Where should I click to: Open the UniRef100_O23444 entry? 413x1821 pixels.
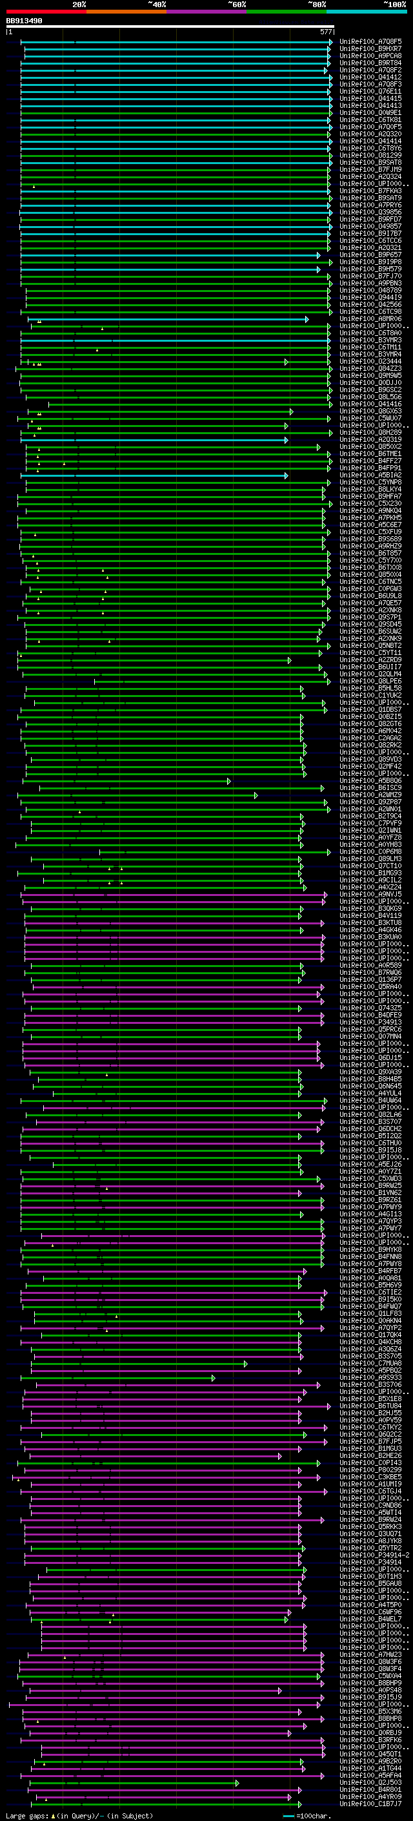(x=370, y=361)
